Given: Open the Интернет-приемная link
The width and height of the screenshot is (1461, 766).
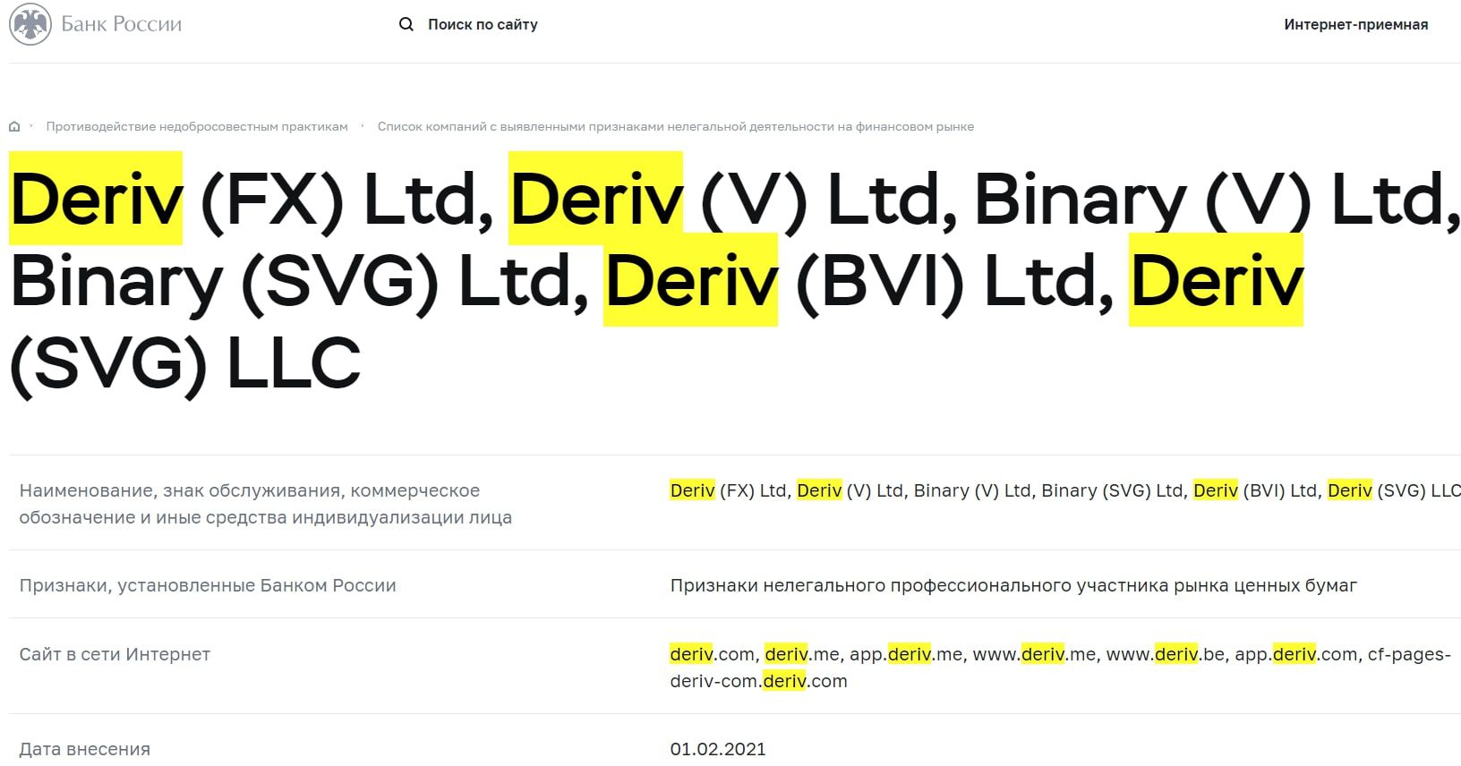Looking at the screenshot, I should (x=1355, y=25).
